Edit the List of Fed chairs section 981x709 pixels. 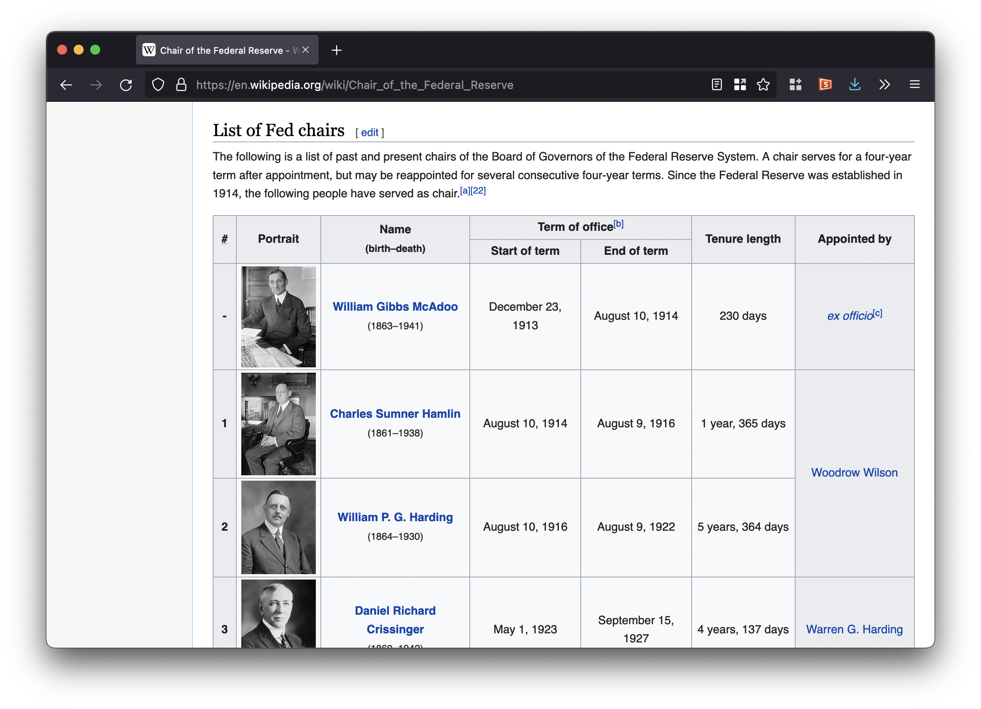[369, 133]
